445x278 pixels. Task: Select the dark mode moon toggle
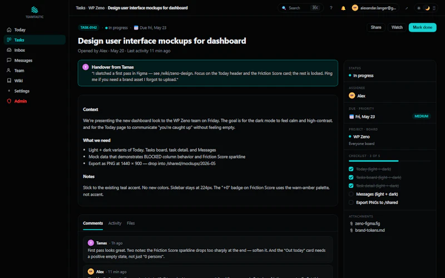(x=427, y=8)
